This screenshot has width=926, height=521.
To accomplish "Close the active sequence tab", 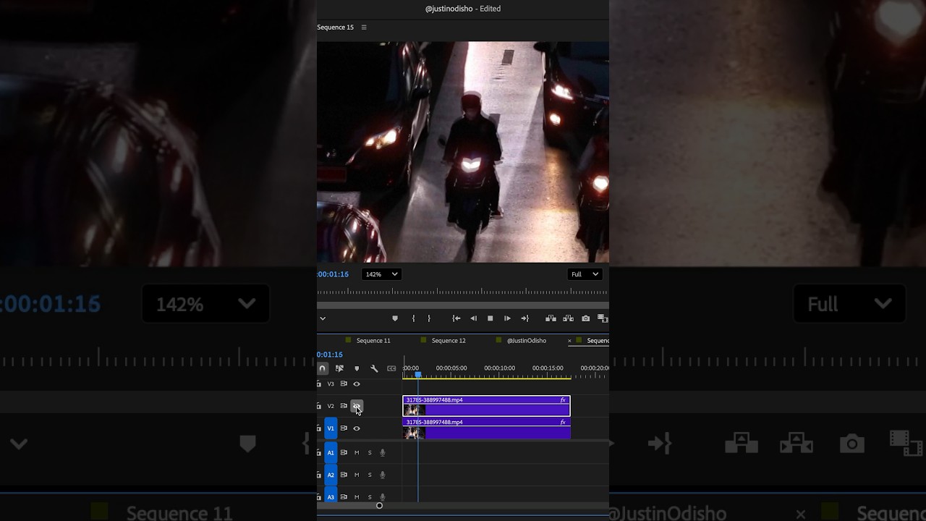I will pos(569,341).
